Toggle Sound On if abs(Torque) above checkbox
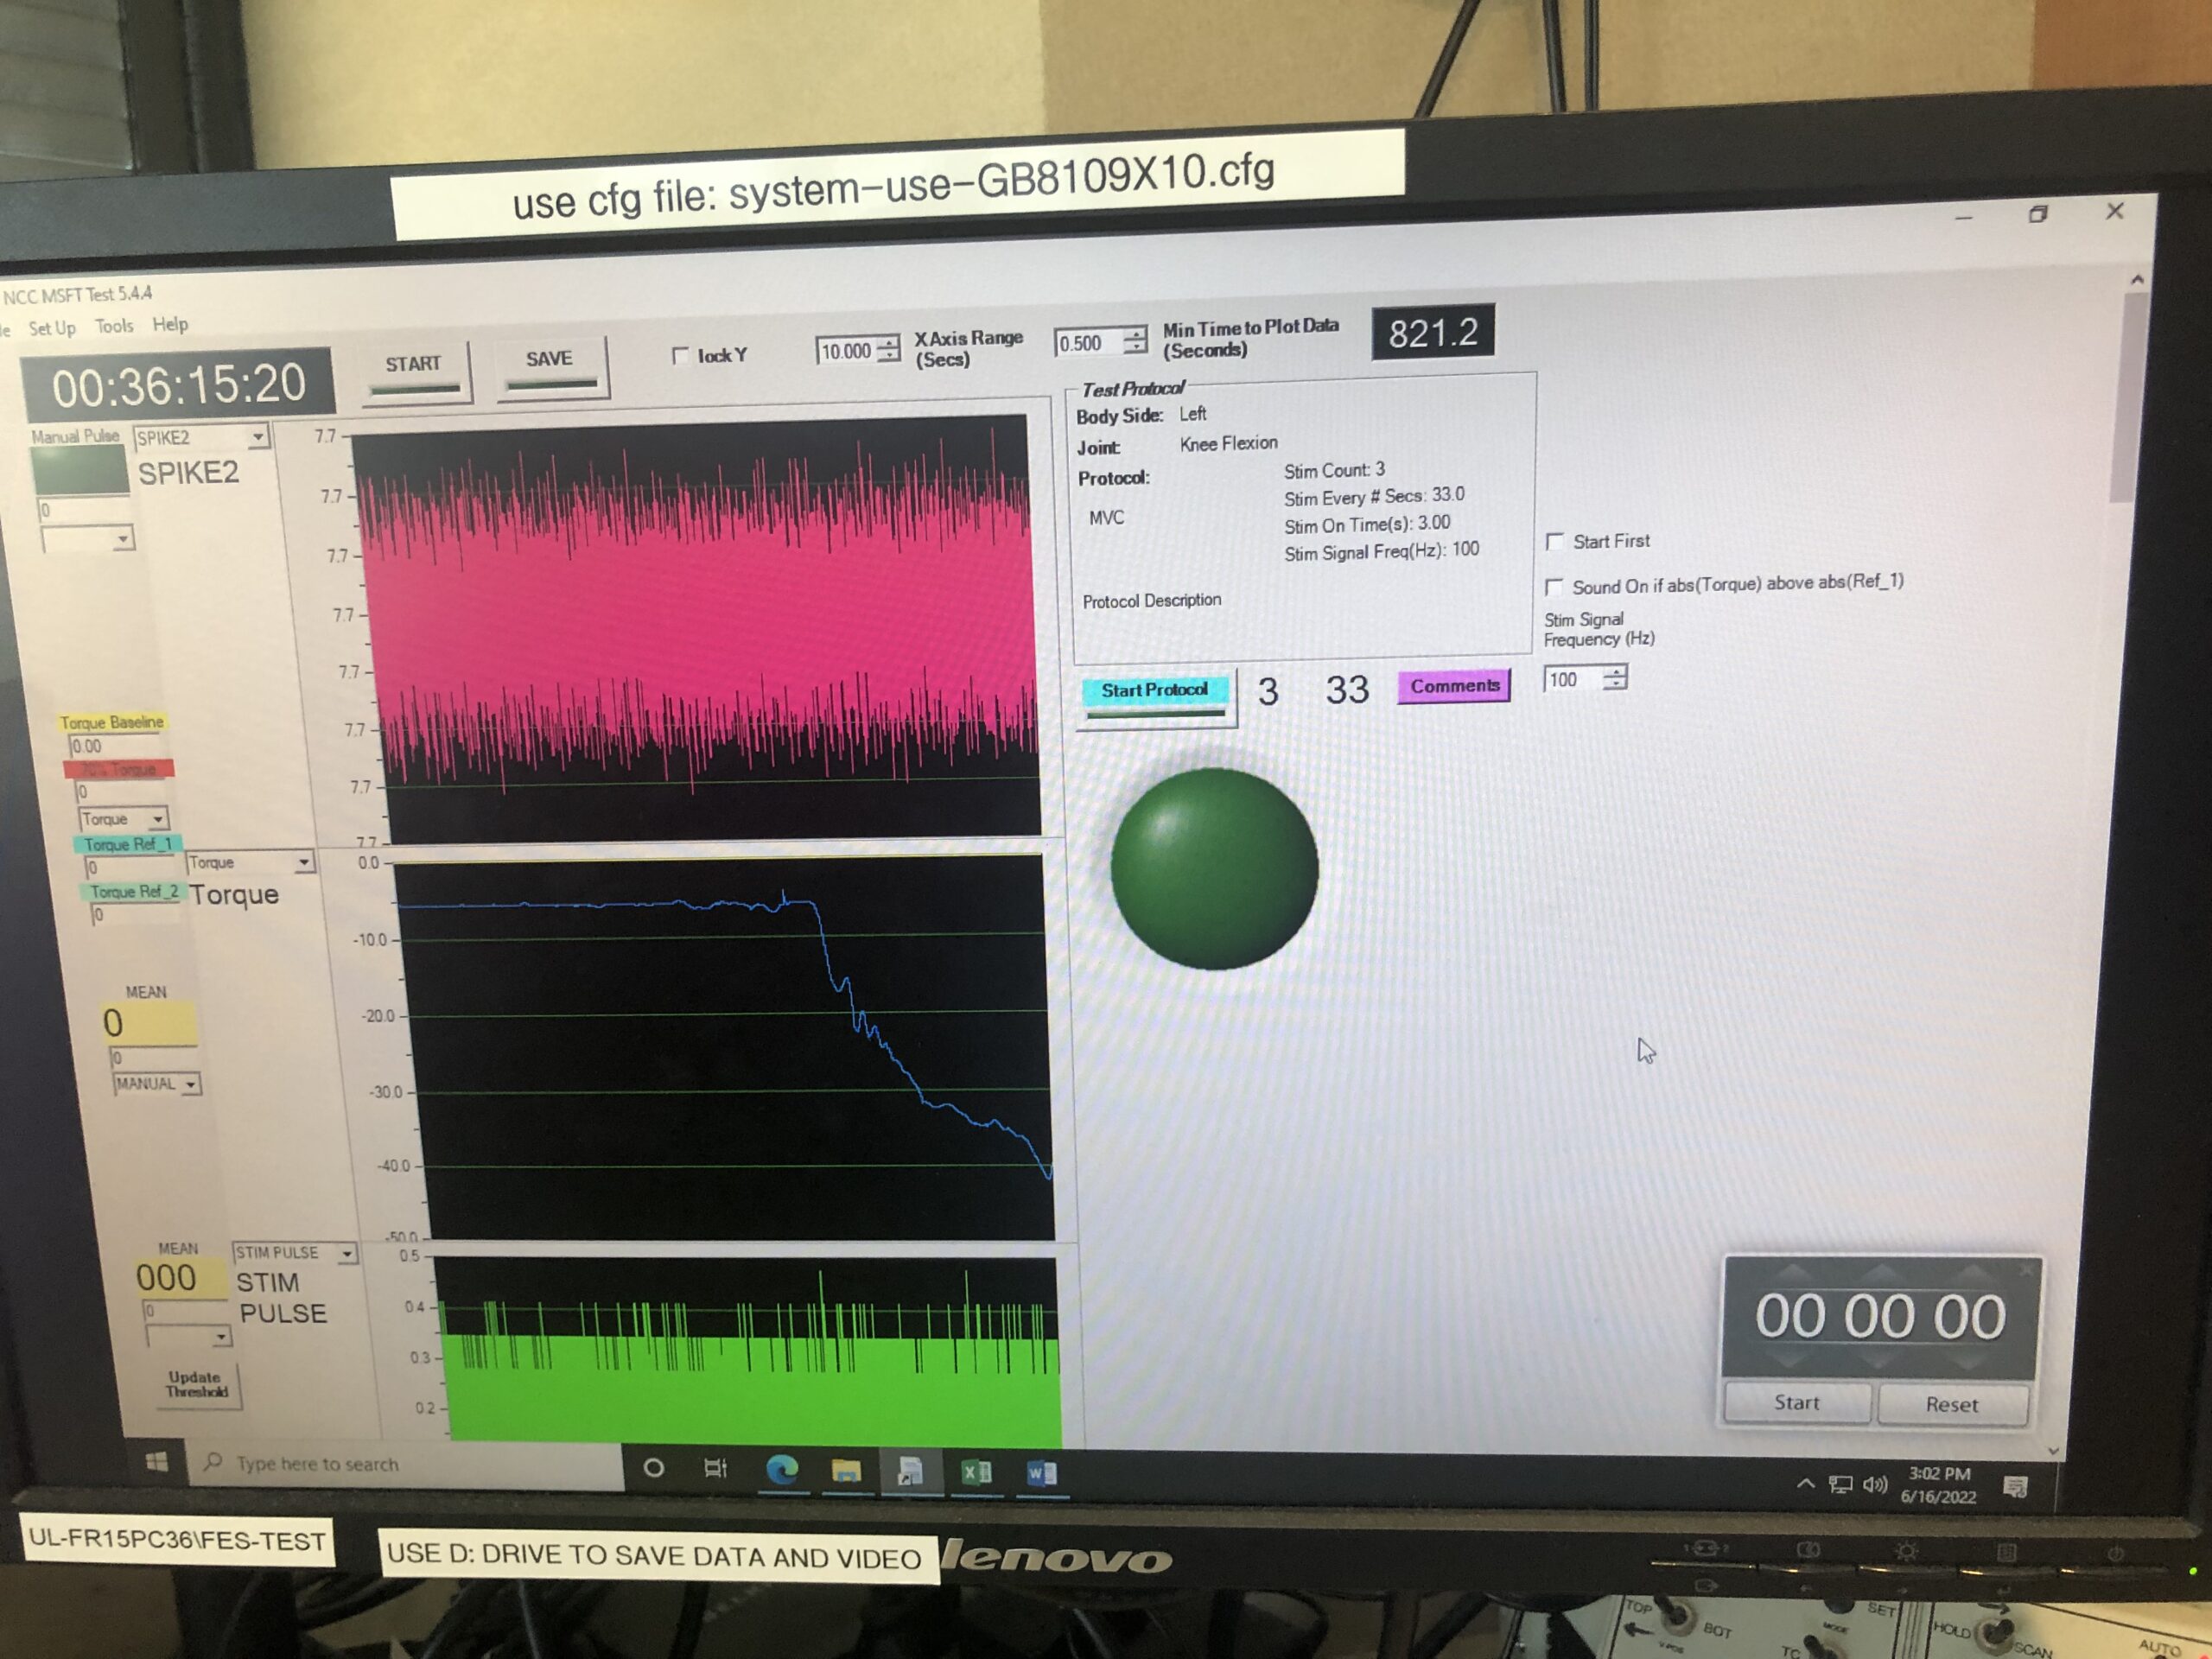 (1555, 586)
